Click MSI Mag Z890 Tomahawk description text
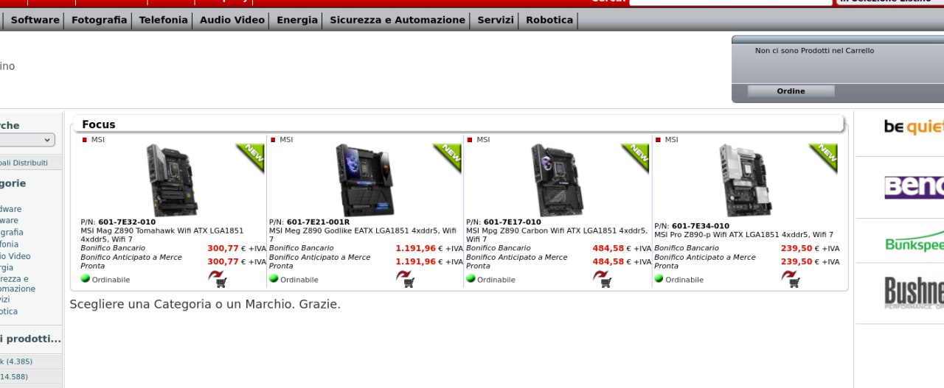The image size is (944, 388). pyautogui.click(x=162, y=235)
